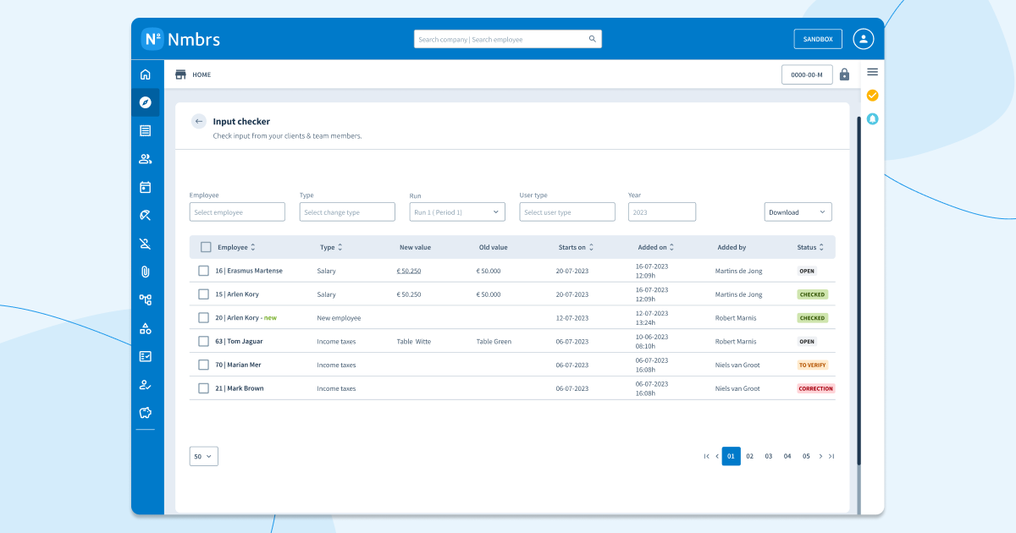The height and width of the screenshot is (533, 1016).
Task: Click the search magnifier icon
Action: click(593, 39)
